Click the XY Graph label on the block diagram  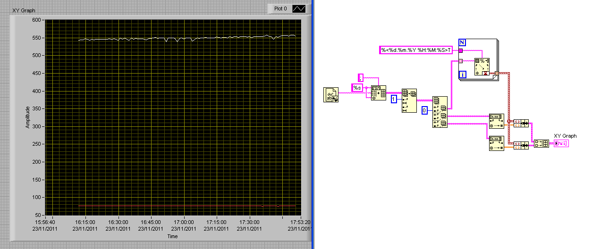tap(565, 136)
